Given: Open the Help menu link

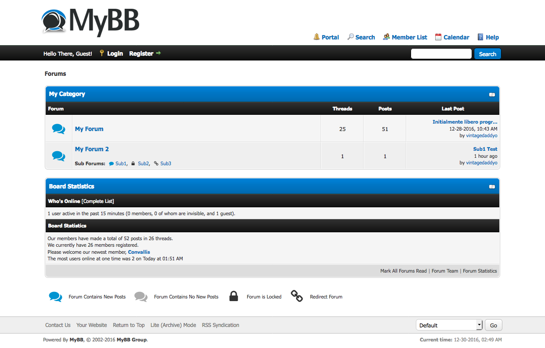Looking at the screenshot, I should click(492, 37).
